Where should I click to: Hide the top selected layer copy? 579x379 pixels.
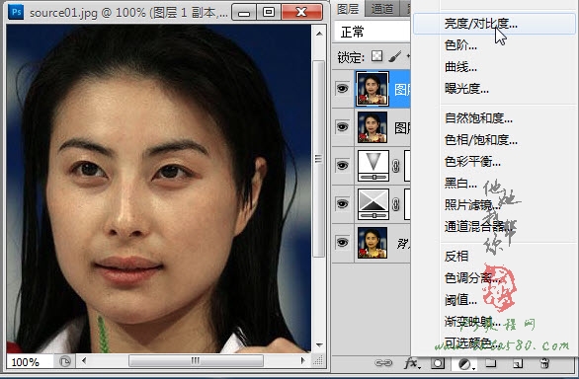pos(342,89)
